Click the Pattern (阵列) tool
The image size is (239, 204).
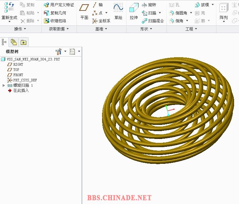(224, 12)
